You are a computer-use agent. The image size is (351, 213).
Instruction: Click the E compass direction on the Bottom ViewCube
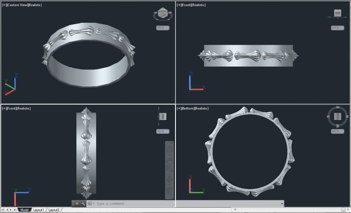pos(337,107)
